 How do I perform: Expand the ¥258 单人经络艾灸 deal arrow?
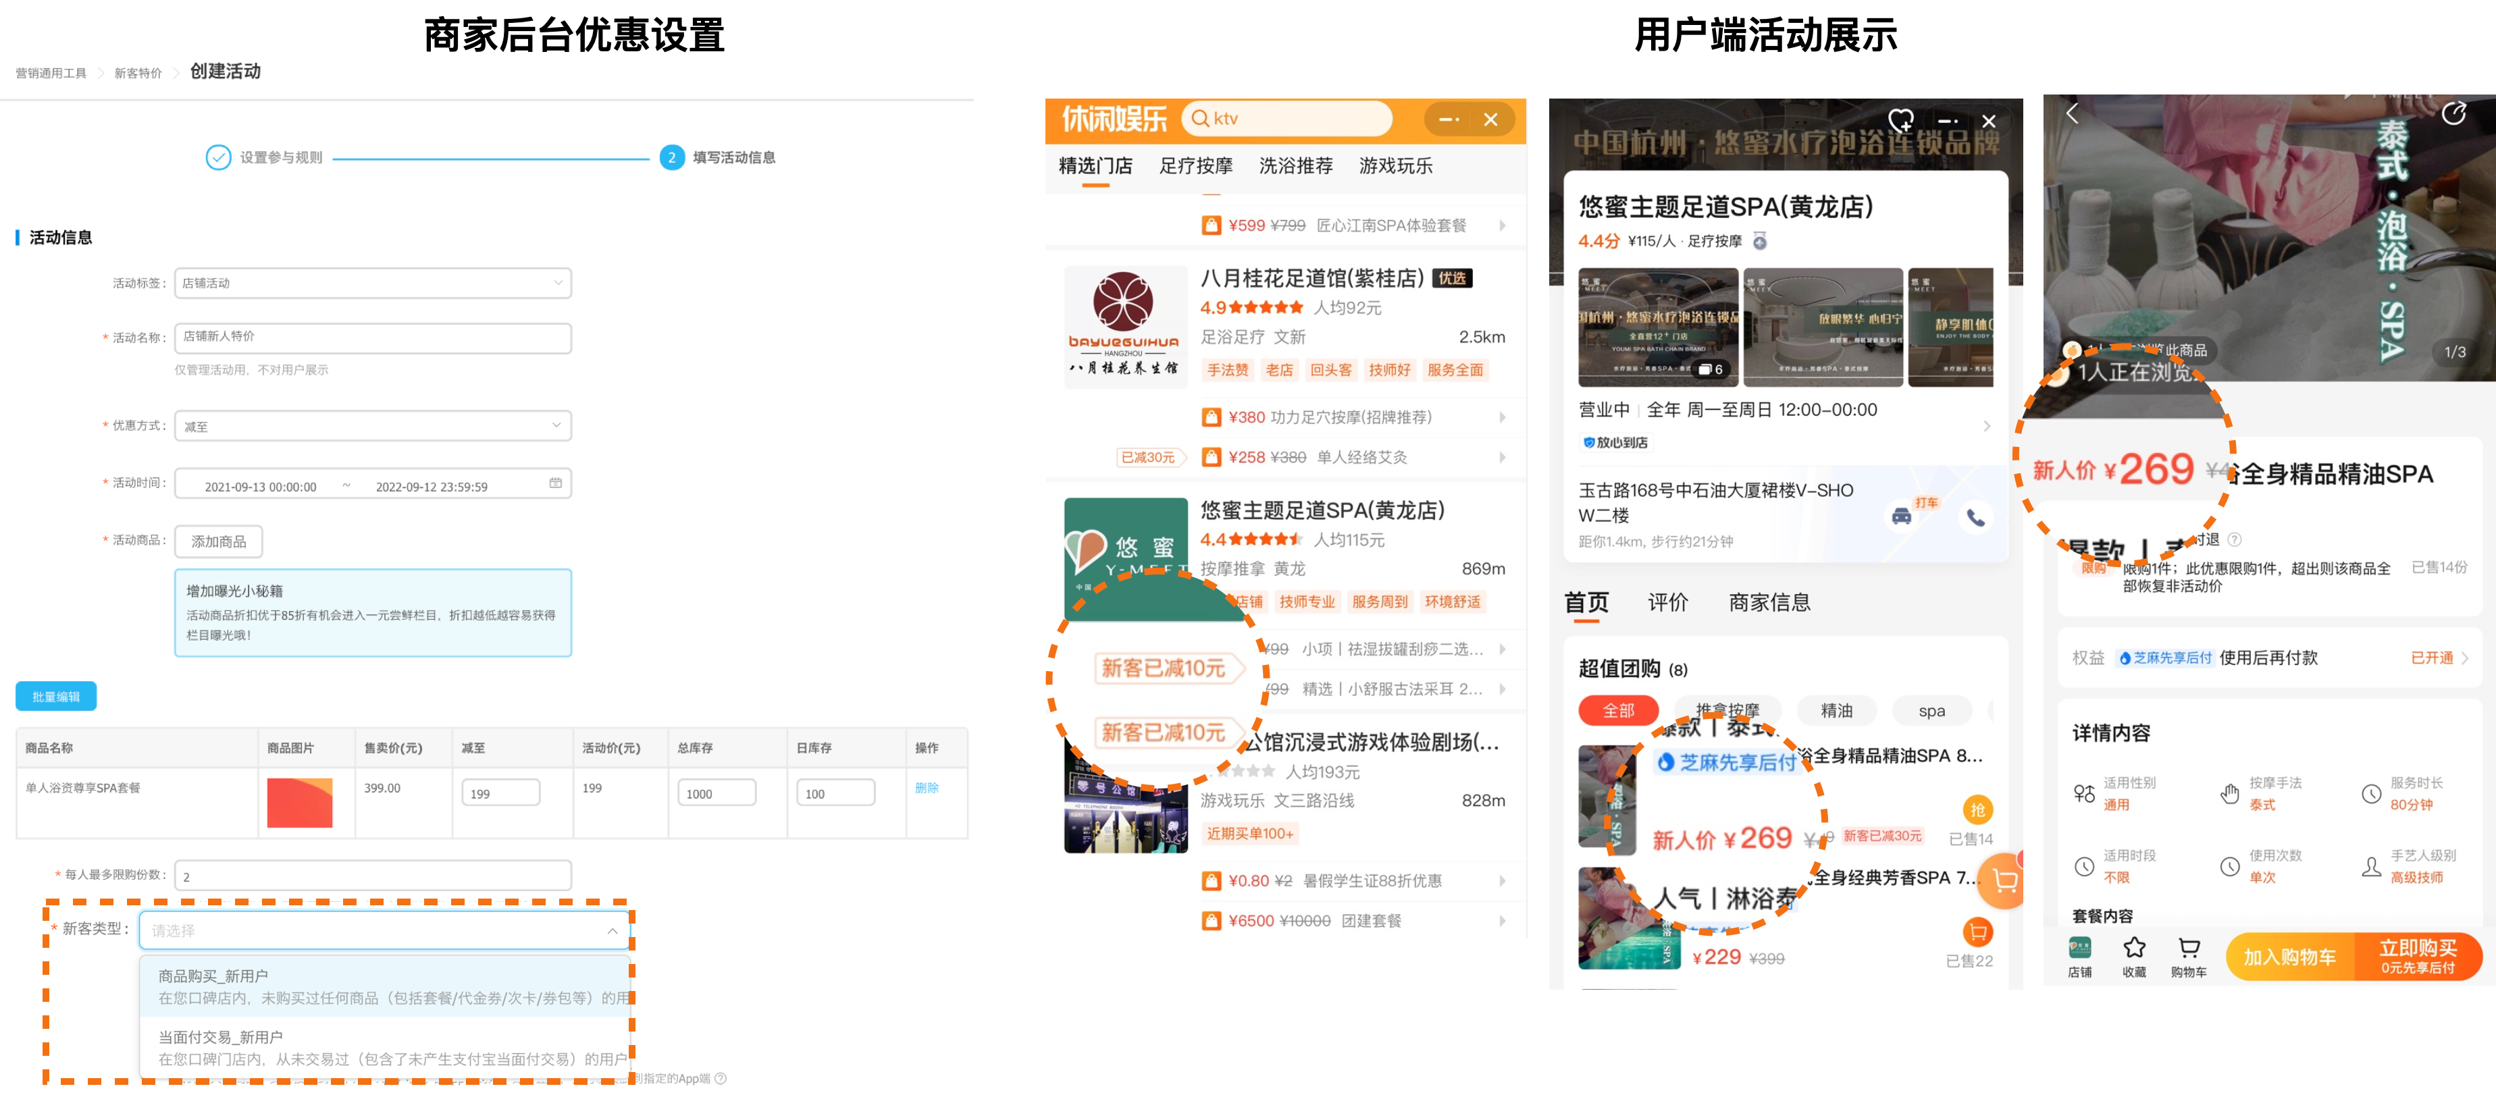[1502, 458]
